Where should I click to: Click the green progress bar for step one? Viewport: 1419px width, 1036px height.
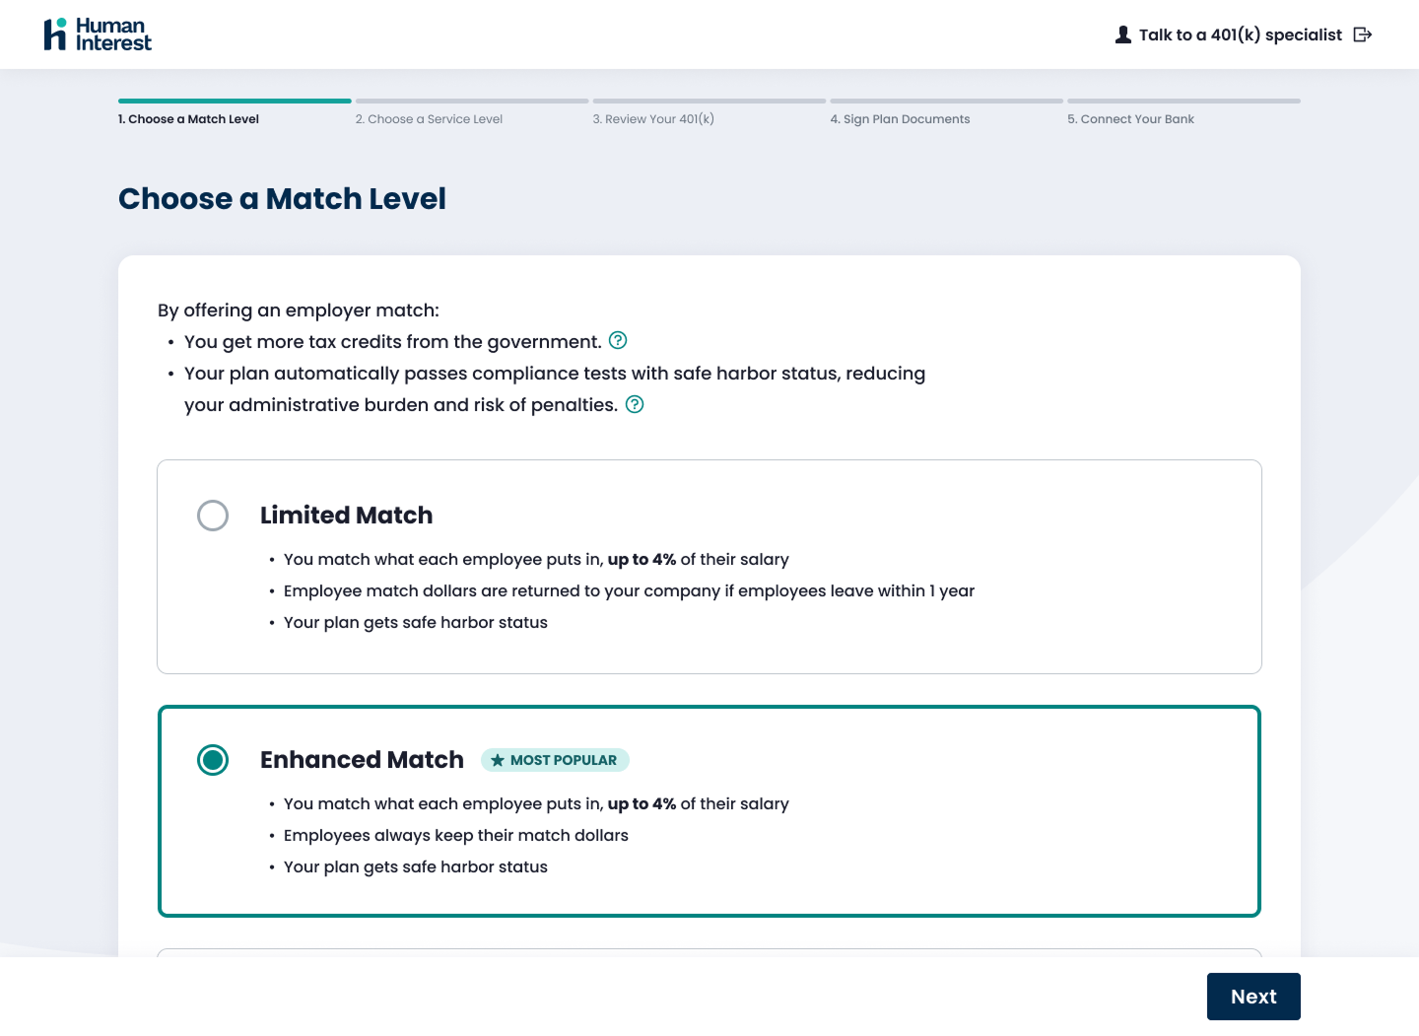point(235,101)
